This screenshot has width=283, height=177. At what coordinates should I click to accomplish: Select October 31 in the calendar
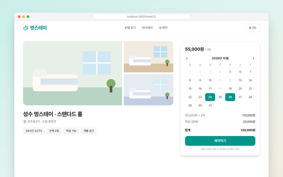click(210, 105)
